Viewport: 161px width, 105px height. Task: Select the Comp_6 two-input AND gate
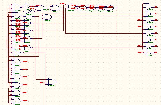[x=27, y=48]
